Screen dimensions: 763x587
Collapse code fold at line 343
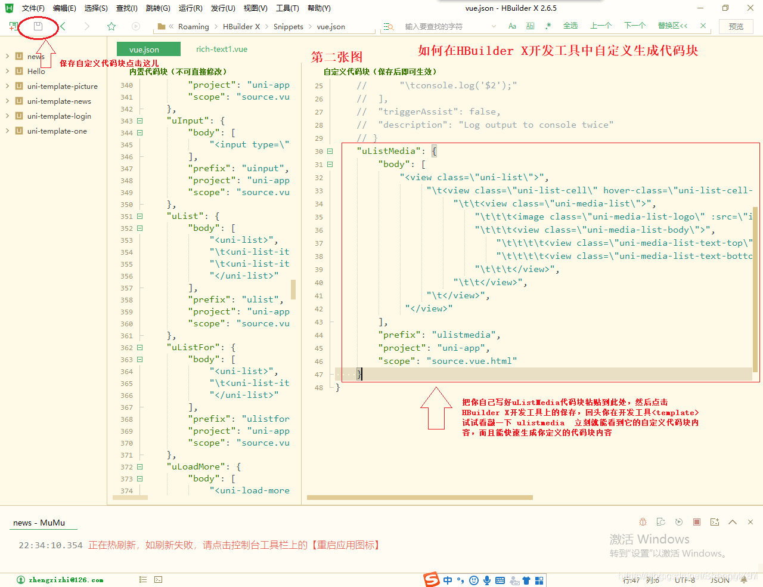click(140, 121)
